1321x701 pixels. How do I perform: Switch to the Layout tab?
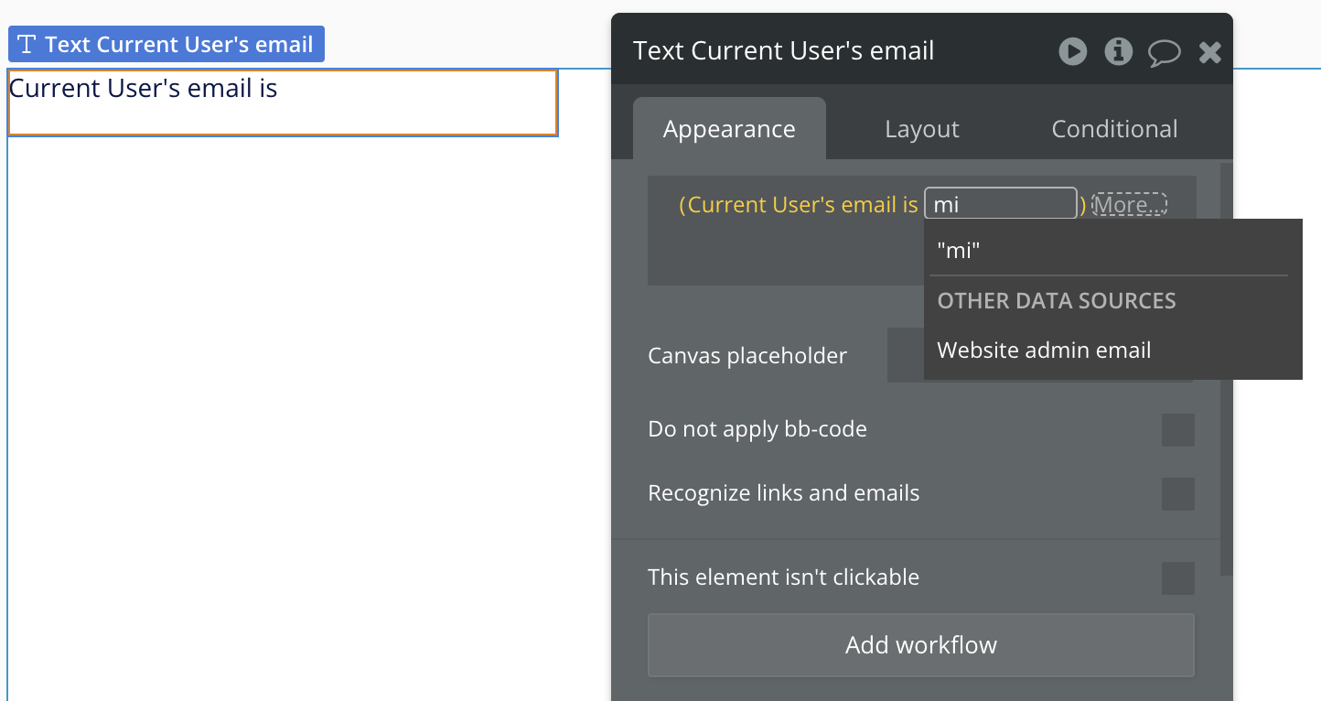tap(921, 129)
